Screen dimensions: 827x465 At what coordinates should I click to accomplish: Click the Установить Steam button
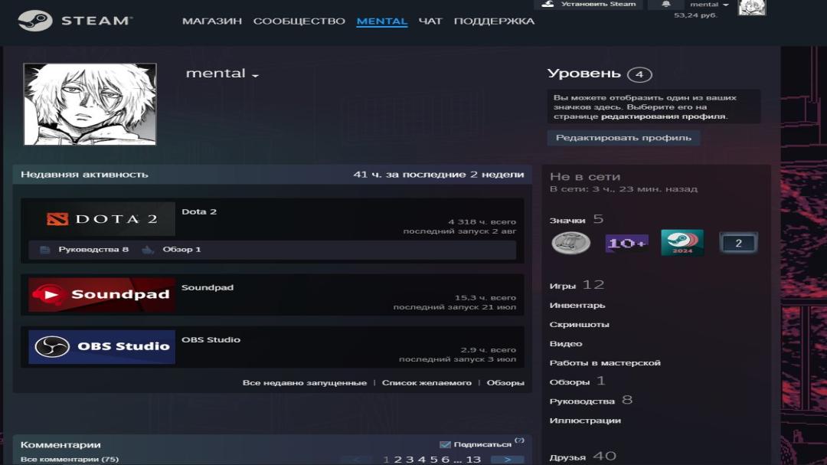pos(588,5)
